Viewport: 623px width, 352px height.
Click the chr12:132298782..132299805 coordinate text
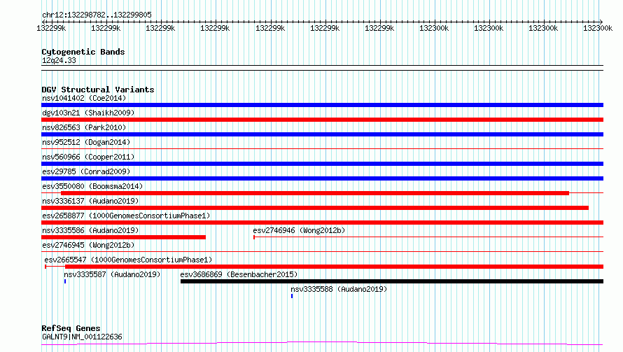(97, 15)
